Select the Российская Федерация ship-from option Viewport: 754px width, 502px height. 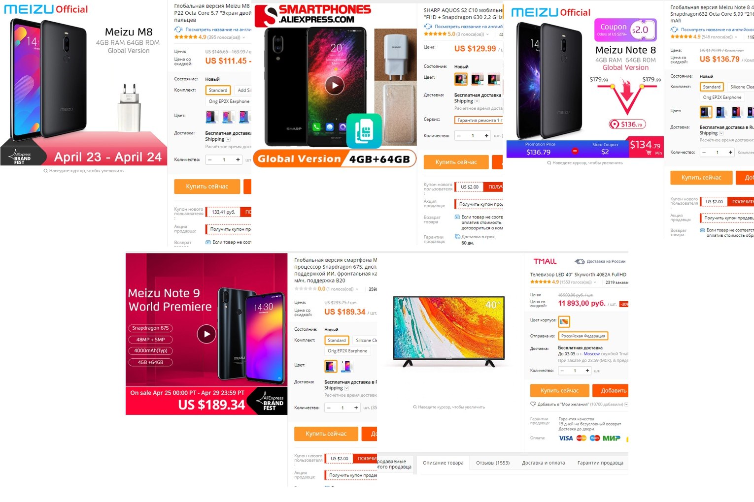[583, 336]
